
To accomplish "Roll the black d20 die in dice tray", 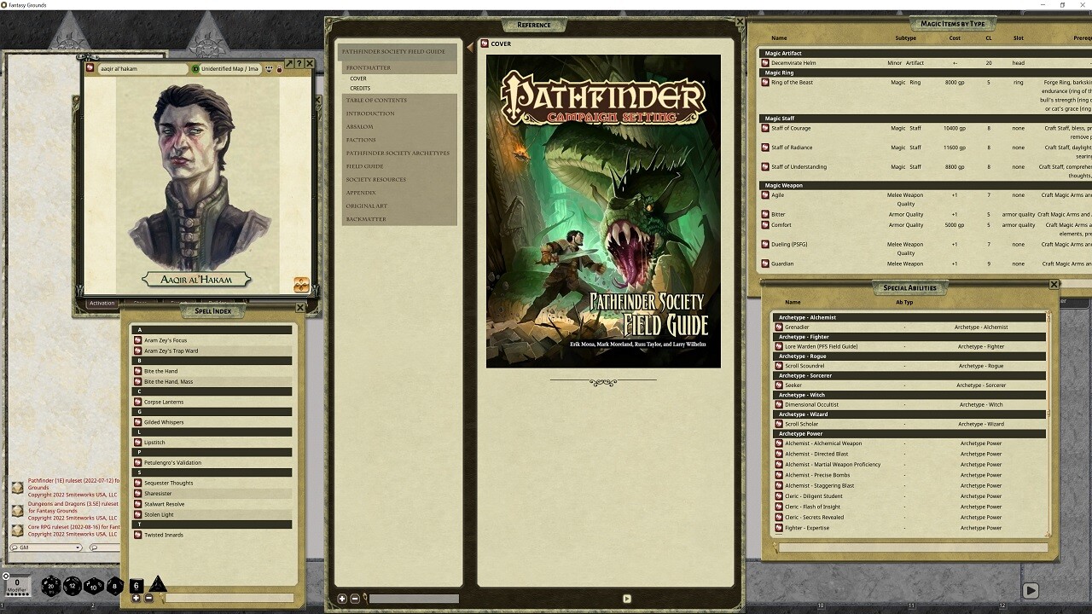I will [50, 586].
